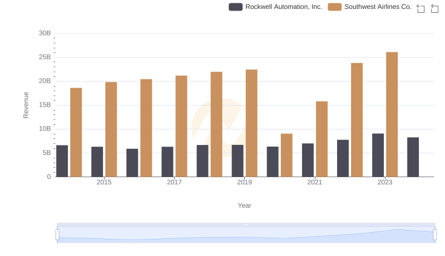Click the 25B y-axis label

point(45,57)
